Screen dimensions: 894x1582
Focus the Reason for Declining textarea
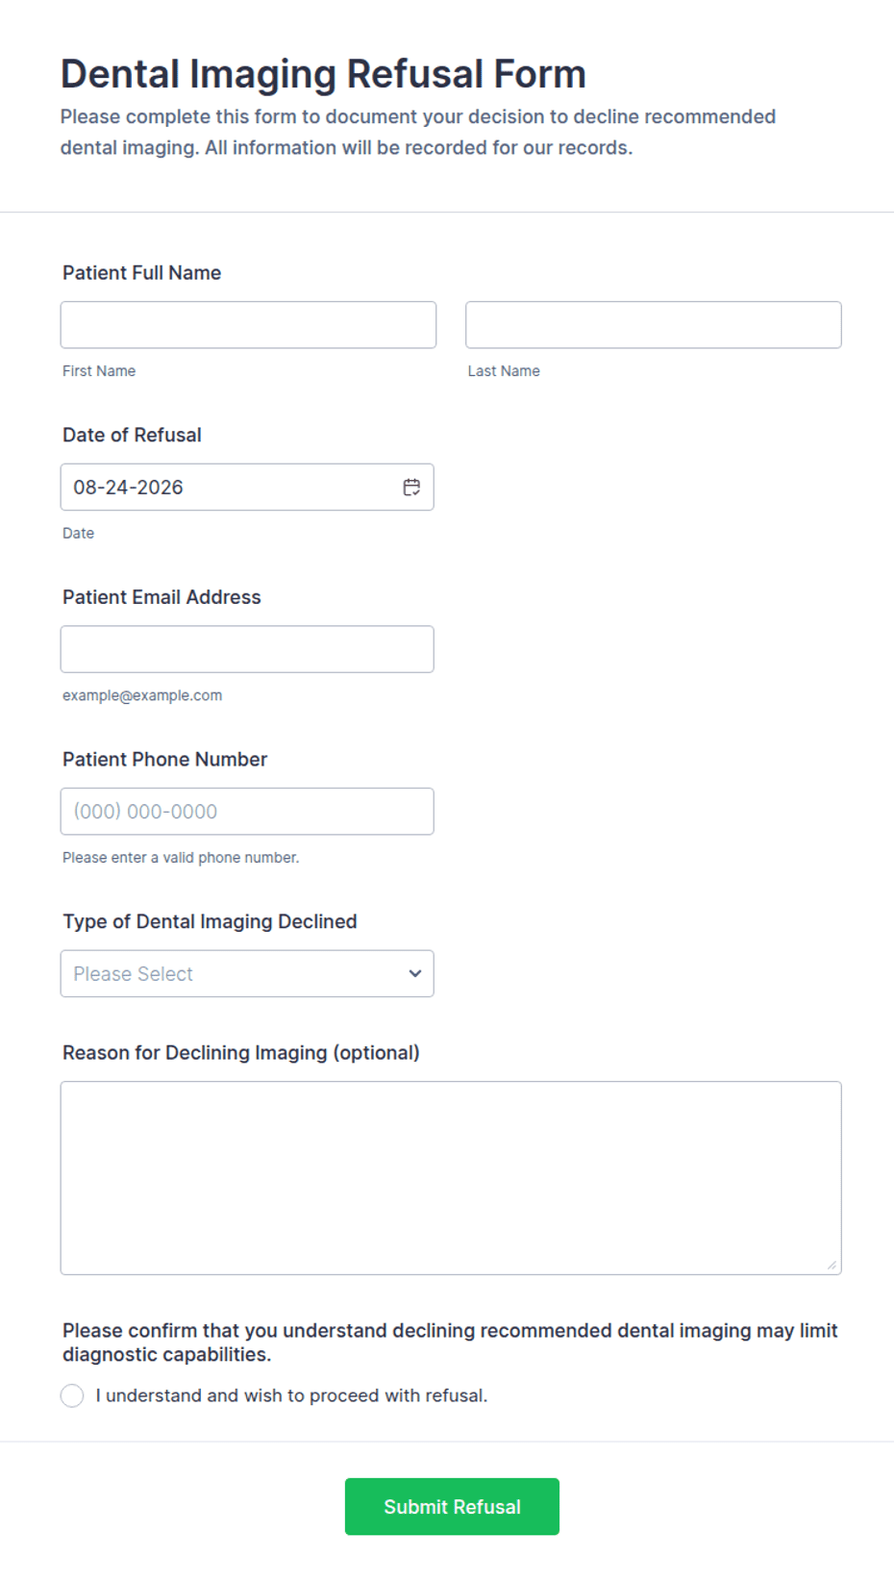[x=451, y=1178]
